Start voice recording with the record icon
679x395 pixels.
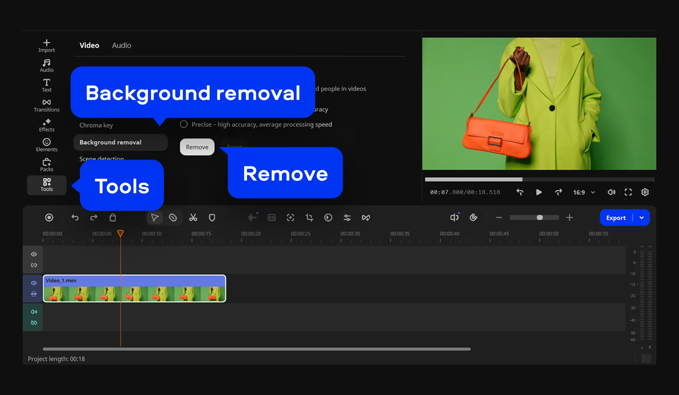pyautogui.click(x=49, y=218)
